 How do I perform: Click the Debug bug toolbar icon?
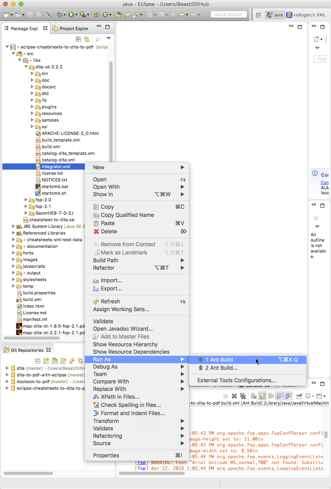(60, 14)
